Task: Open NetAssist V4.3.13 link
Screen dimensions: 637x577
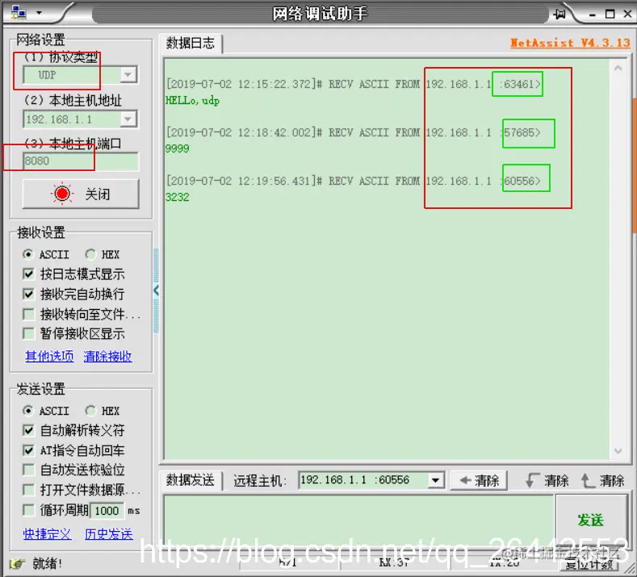Action: pyautogui.click(x=570, y=43)
